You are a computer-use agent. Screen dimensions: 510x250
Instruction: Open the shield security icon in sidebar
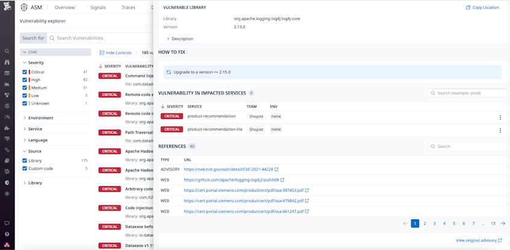[7, 183]
